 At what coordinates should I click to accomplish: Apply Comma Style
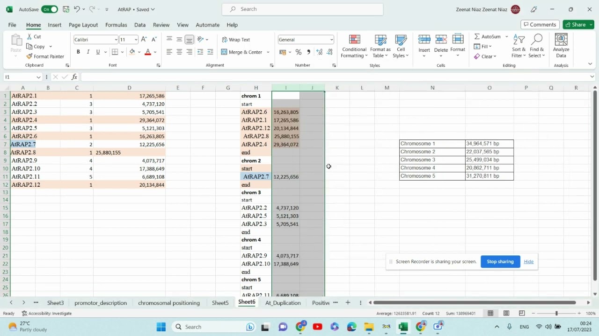click(x=308, y=52)
